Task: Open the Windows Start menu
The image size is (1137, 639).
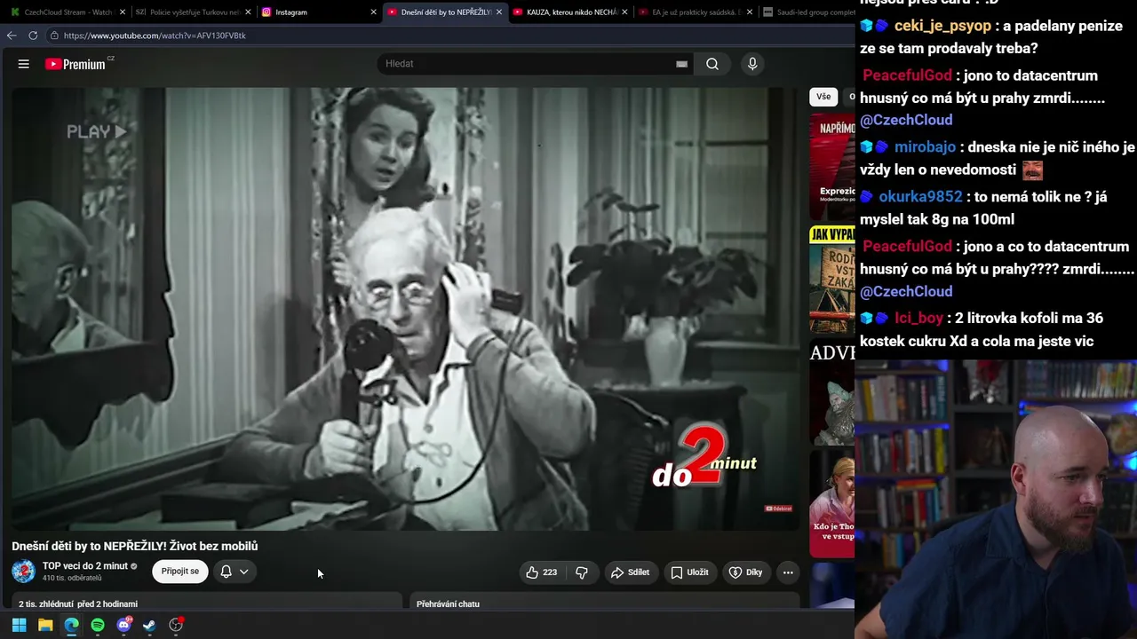Action: (x=19, y=625)
